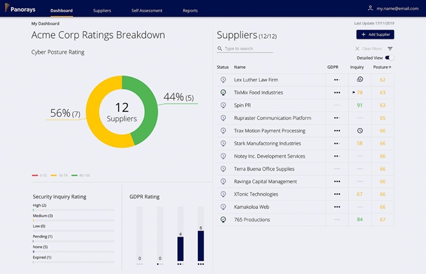Click the user profile icon in header
The image size is (426, 274).
click(x=370, y=8)
